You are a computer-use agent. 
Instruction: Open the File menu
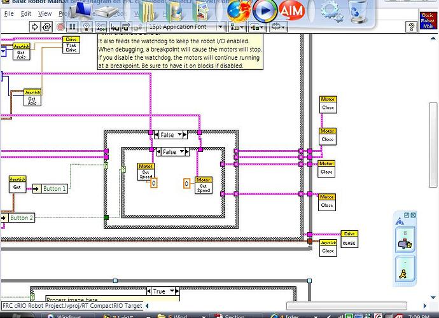pyautogui.click(x=9, y=13)
